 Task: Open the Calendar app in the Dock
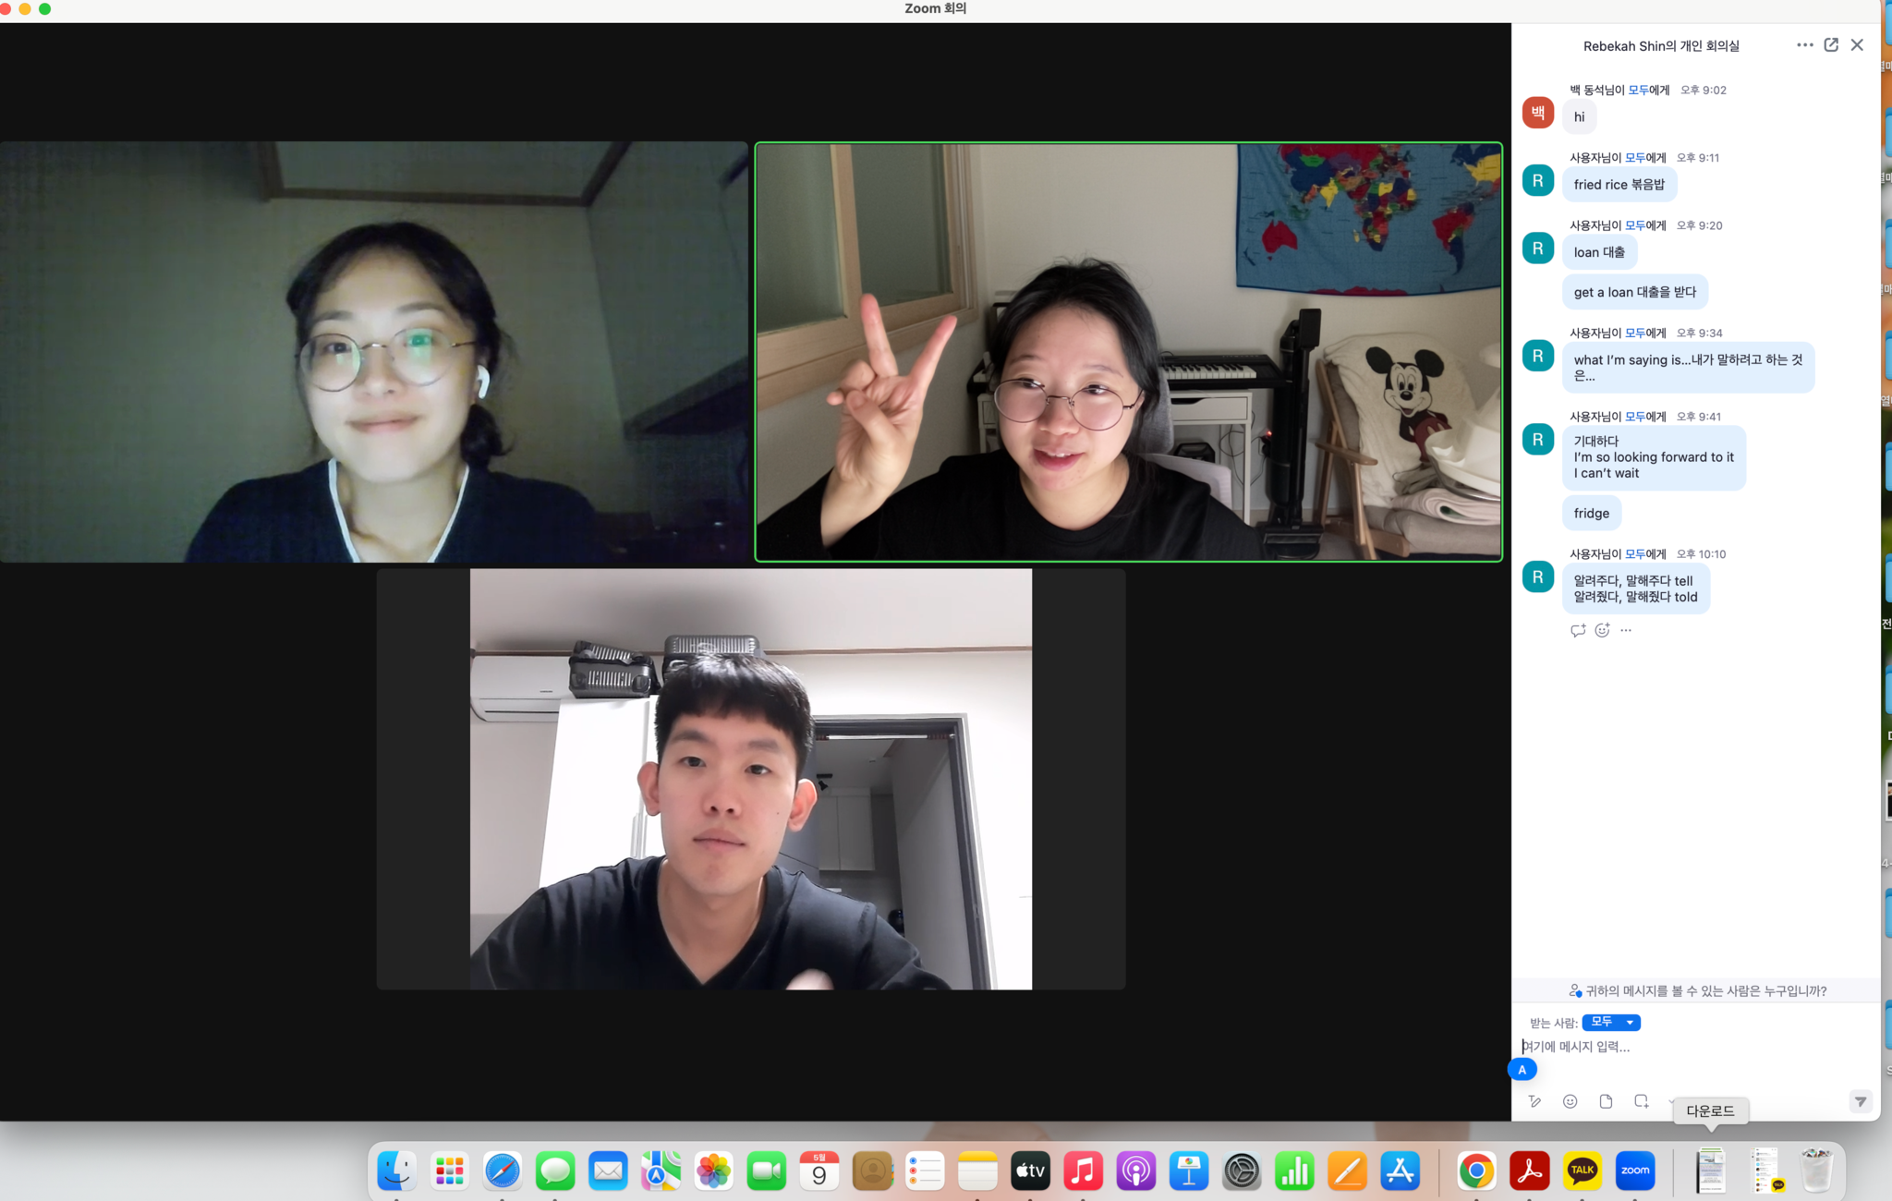[819, 1171]
